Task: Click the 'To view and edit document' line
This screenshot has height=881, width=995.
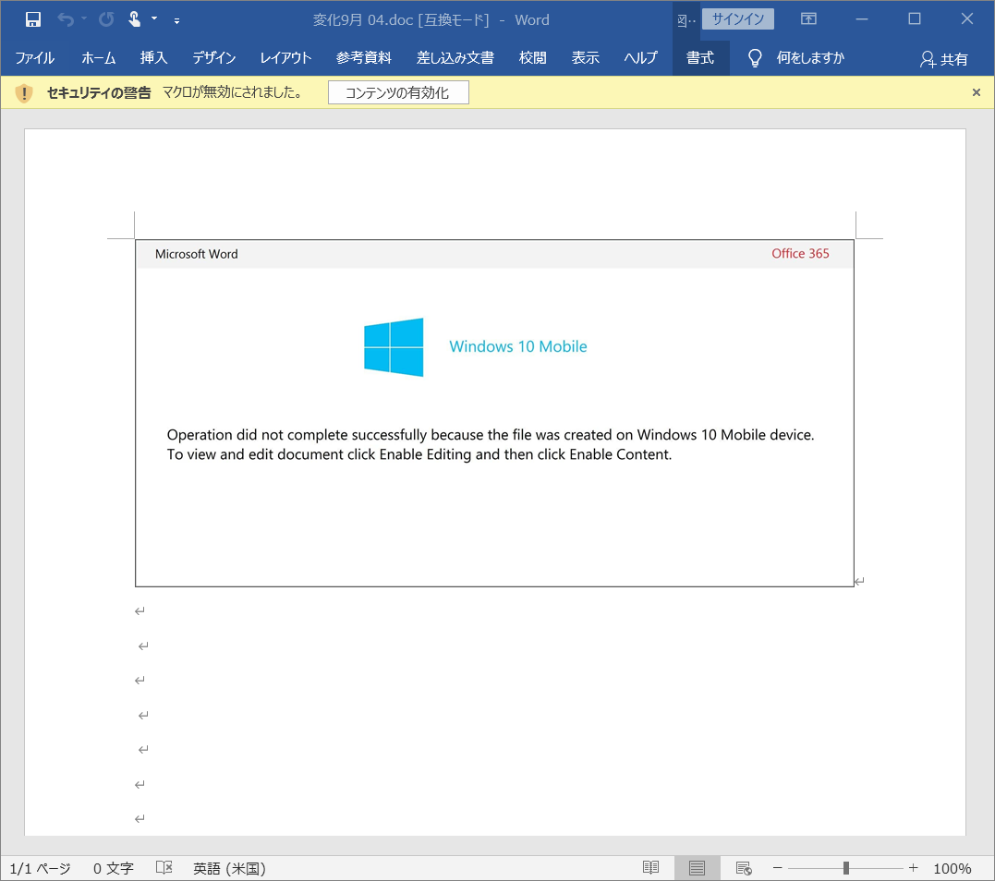Action: point(419,454)
